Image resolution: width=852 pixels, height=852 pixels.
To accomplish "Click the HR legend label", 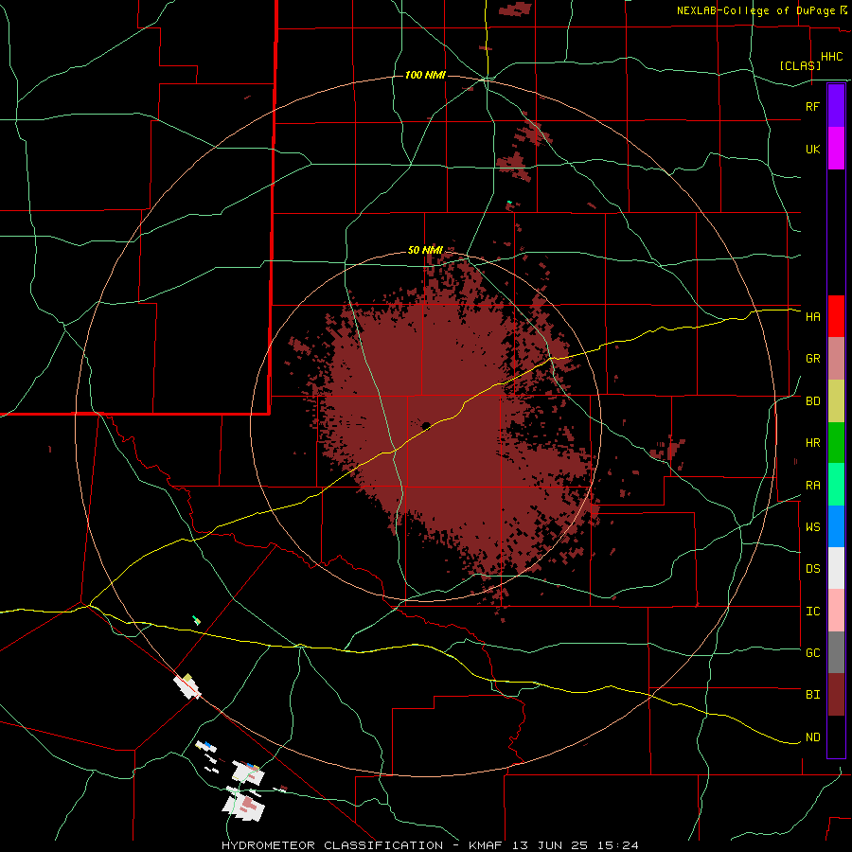I will pos(812,443).
